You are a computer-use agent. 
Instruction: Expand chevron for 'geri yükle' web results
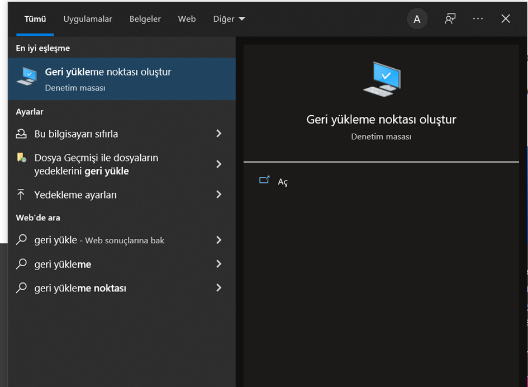coord(218,240)
